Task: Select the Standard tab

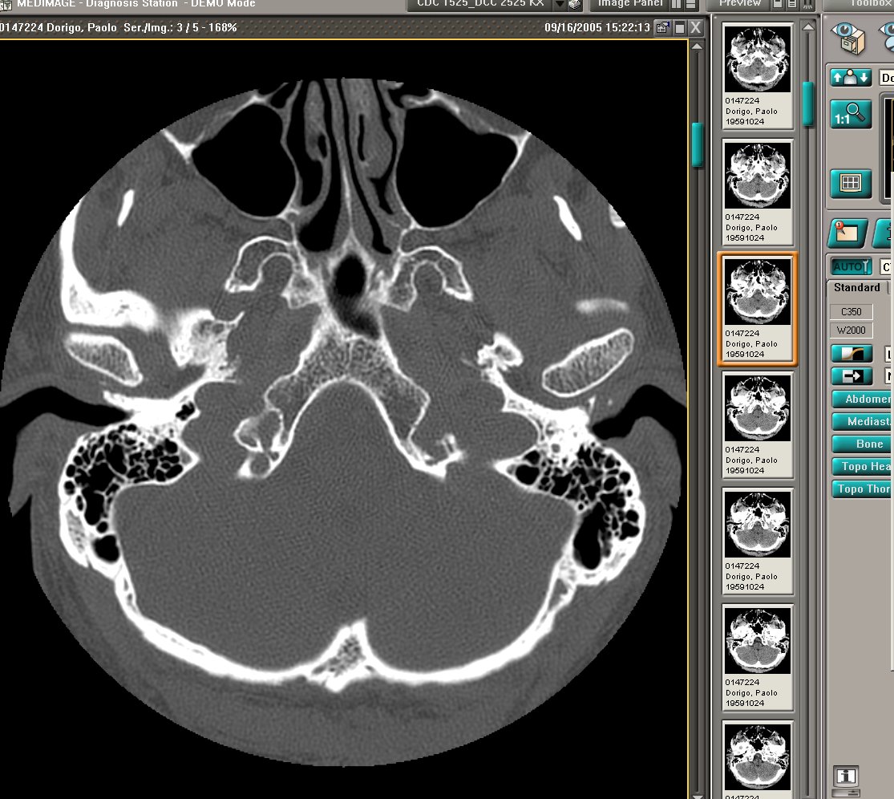Action: pyautogui.click(x=856, y=288)
